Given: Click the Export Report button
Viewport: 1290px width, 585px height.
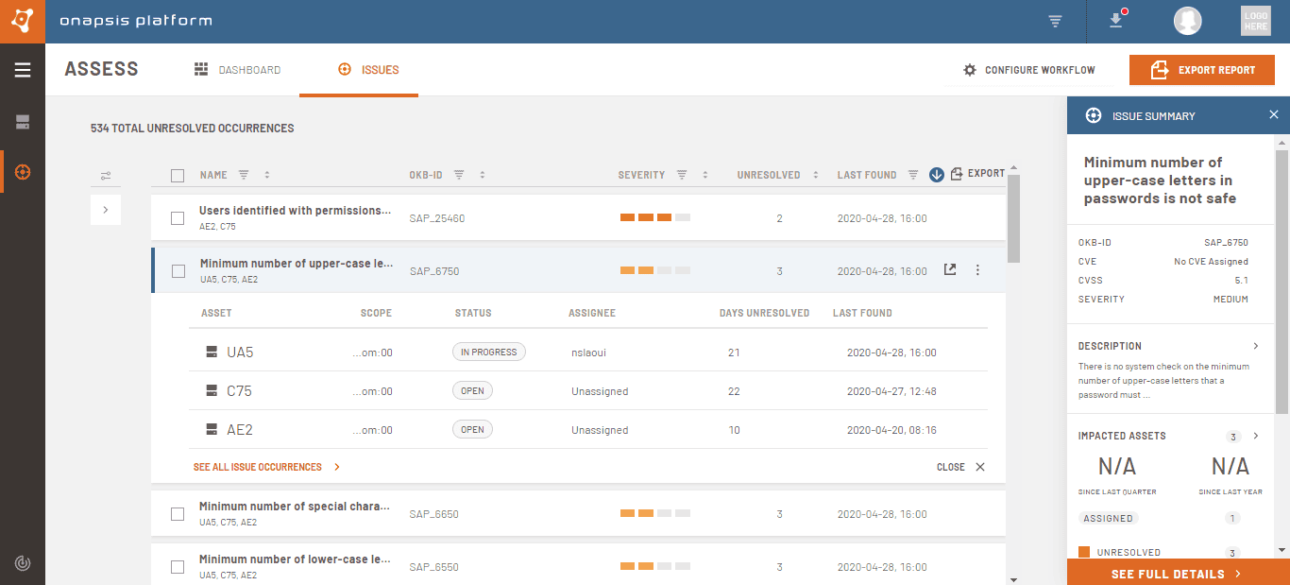Looking at the screenshot, I should (1202, 70).
